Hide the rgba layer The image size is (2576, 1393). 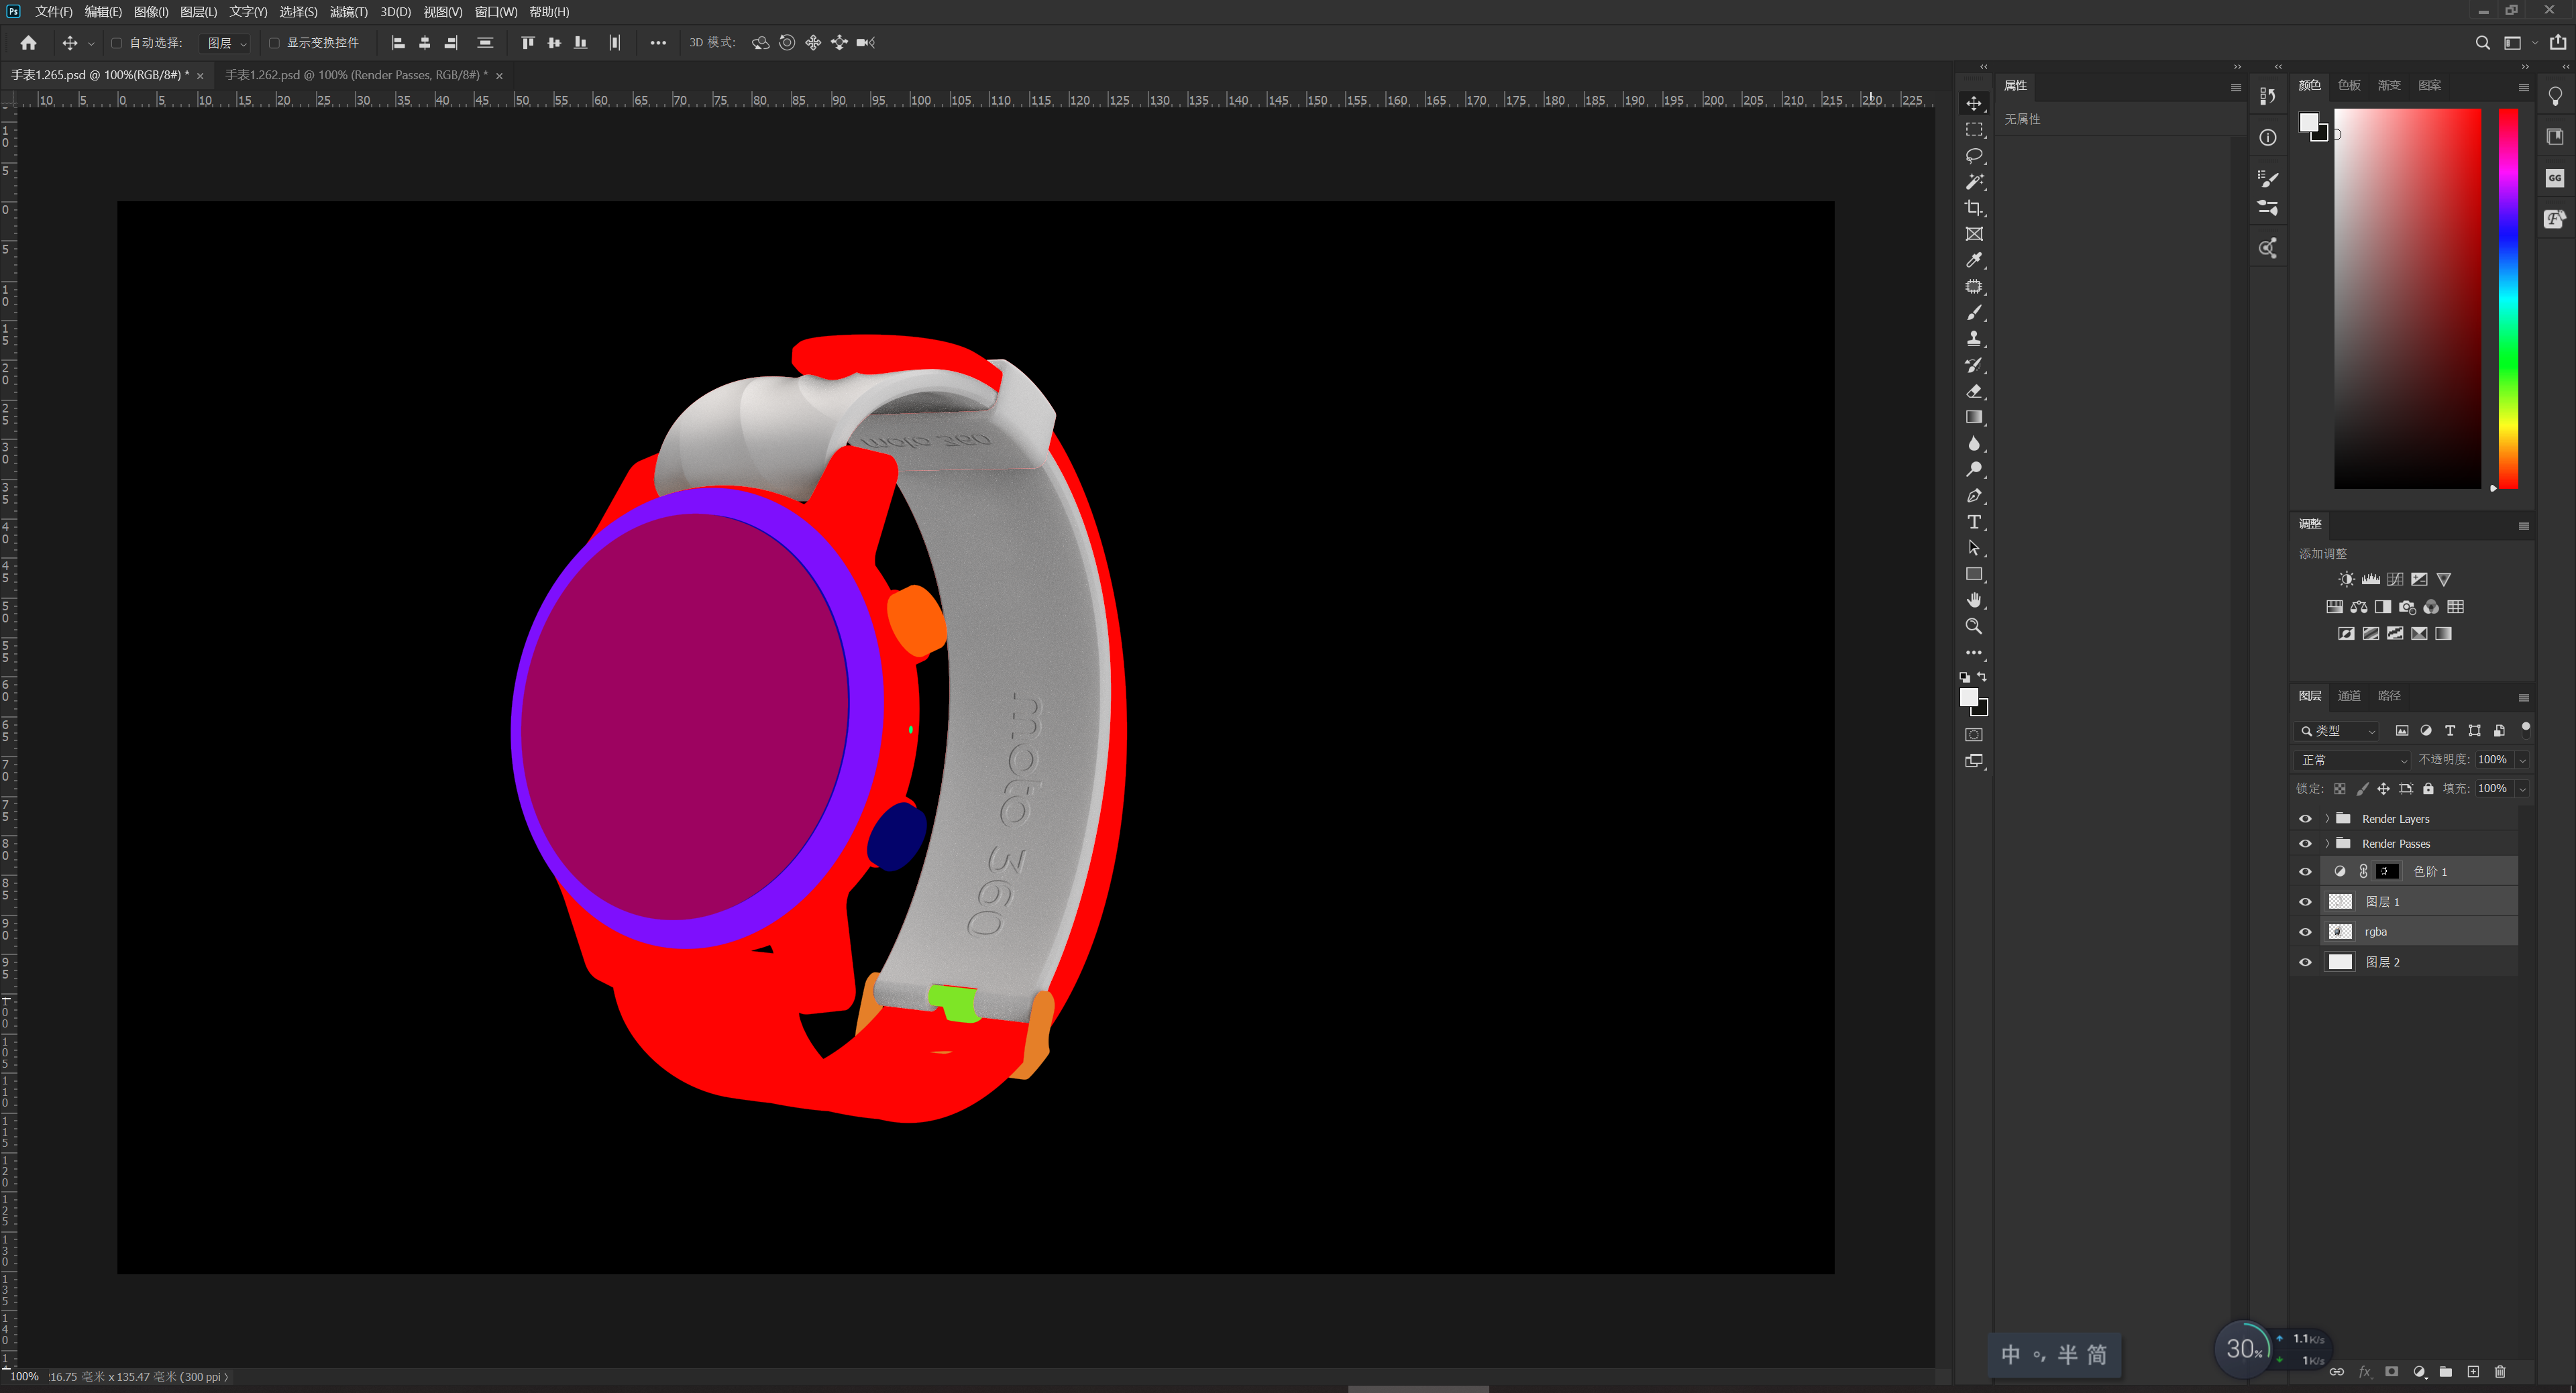point(2305,932)
